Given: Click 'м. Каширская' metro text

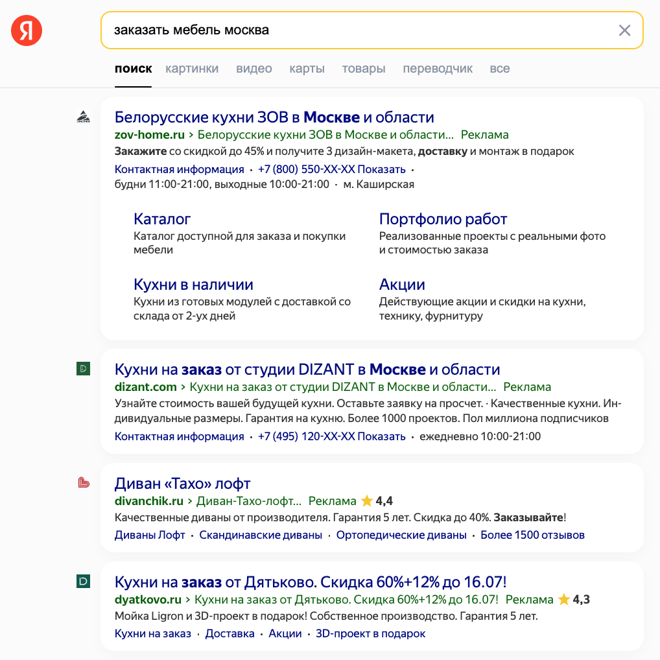Looking at the screenshot, I should (x=379, y=184).
